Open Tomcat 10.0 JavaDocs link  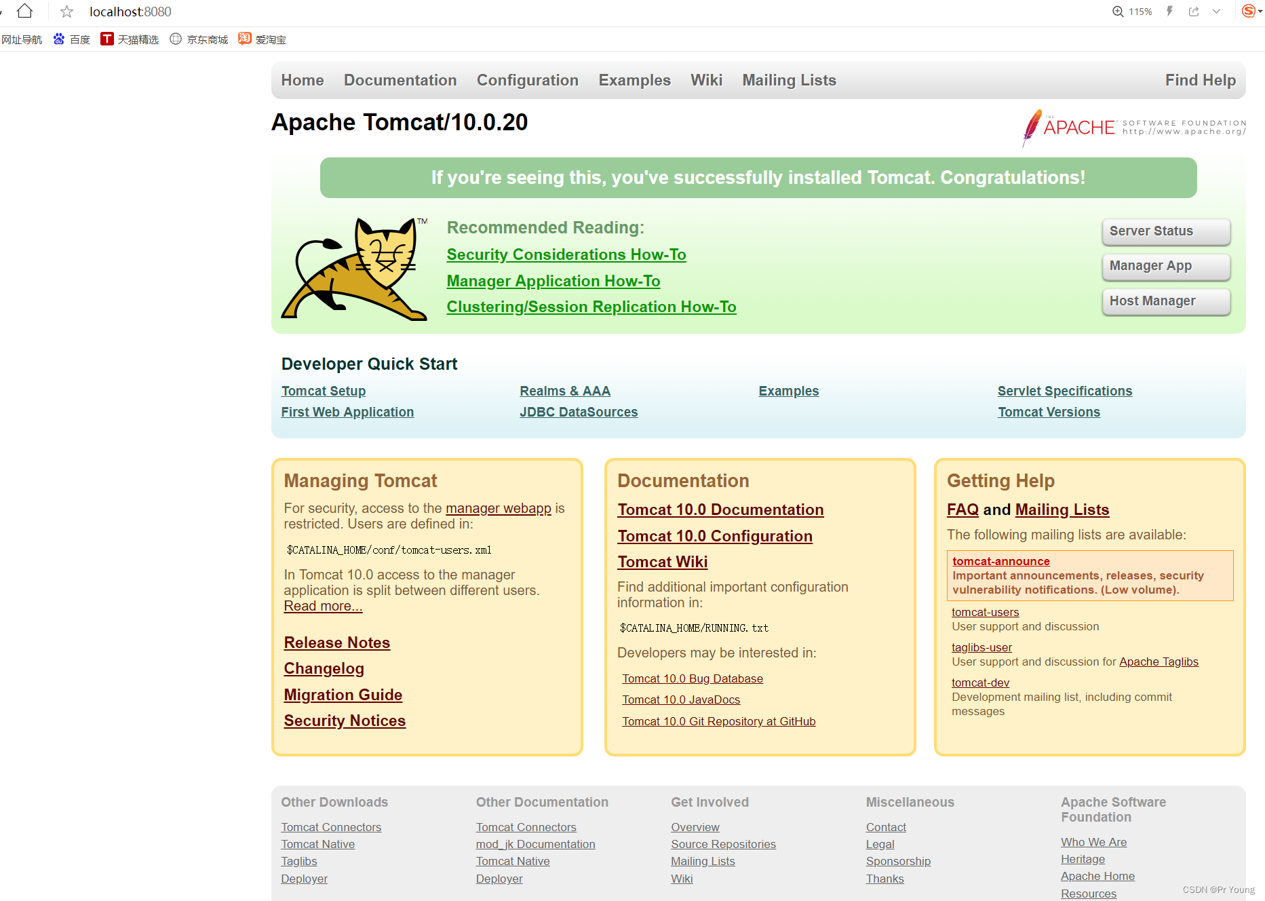click(x=681, y=699)
